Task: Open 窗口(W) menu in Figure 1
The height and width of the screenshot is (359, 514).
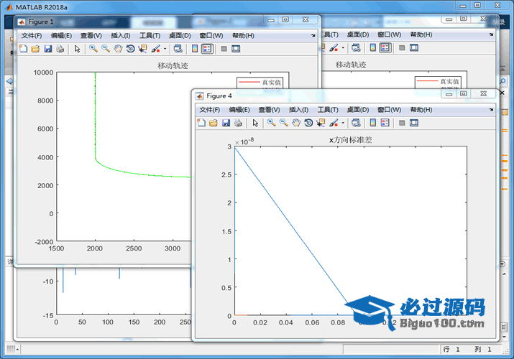Action: pos(211,35)
